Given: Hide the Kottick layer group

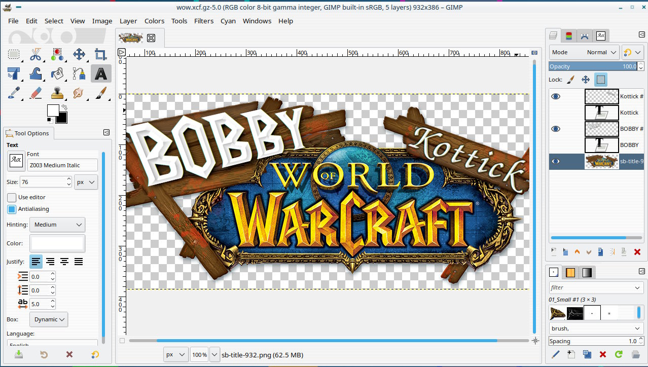Looking at the screenshot, I should 556,96.
